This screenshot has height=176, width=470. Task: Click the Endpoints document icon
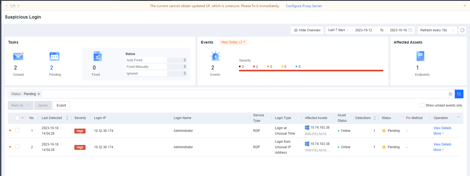420,56
